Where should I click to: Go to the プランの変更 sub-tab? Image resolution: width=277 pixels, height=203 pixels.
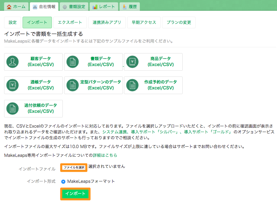click(179, 22)
